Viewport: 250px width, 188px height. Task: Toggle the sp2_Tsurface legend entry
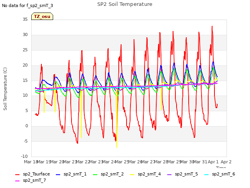pyautogui.click(x=32, y=174)
